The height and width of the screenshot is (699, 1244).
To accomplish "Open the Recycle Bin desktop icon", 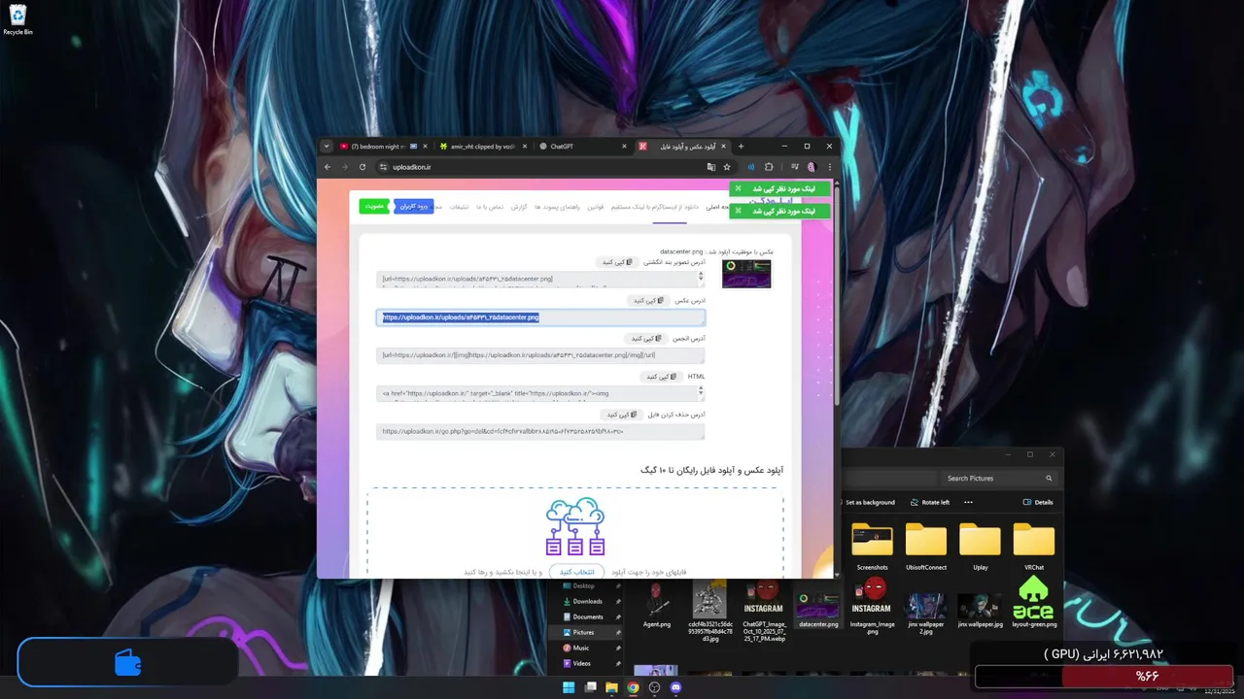I will (x=17, y=19).
